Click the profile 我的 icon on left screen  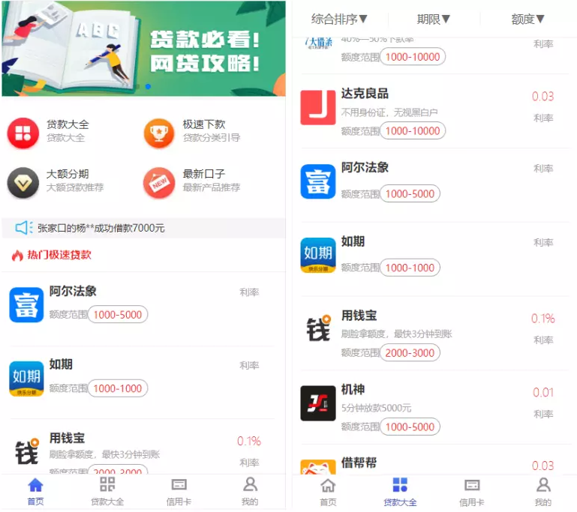click(250, 485)
